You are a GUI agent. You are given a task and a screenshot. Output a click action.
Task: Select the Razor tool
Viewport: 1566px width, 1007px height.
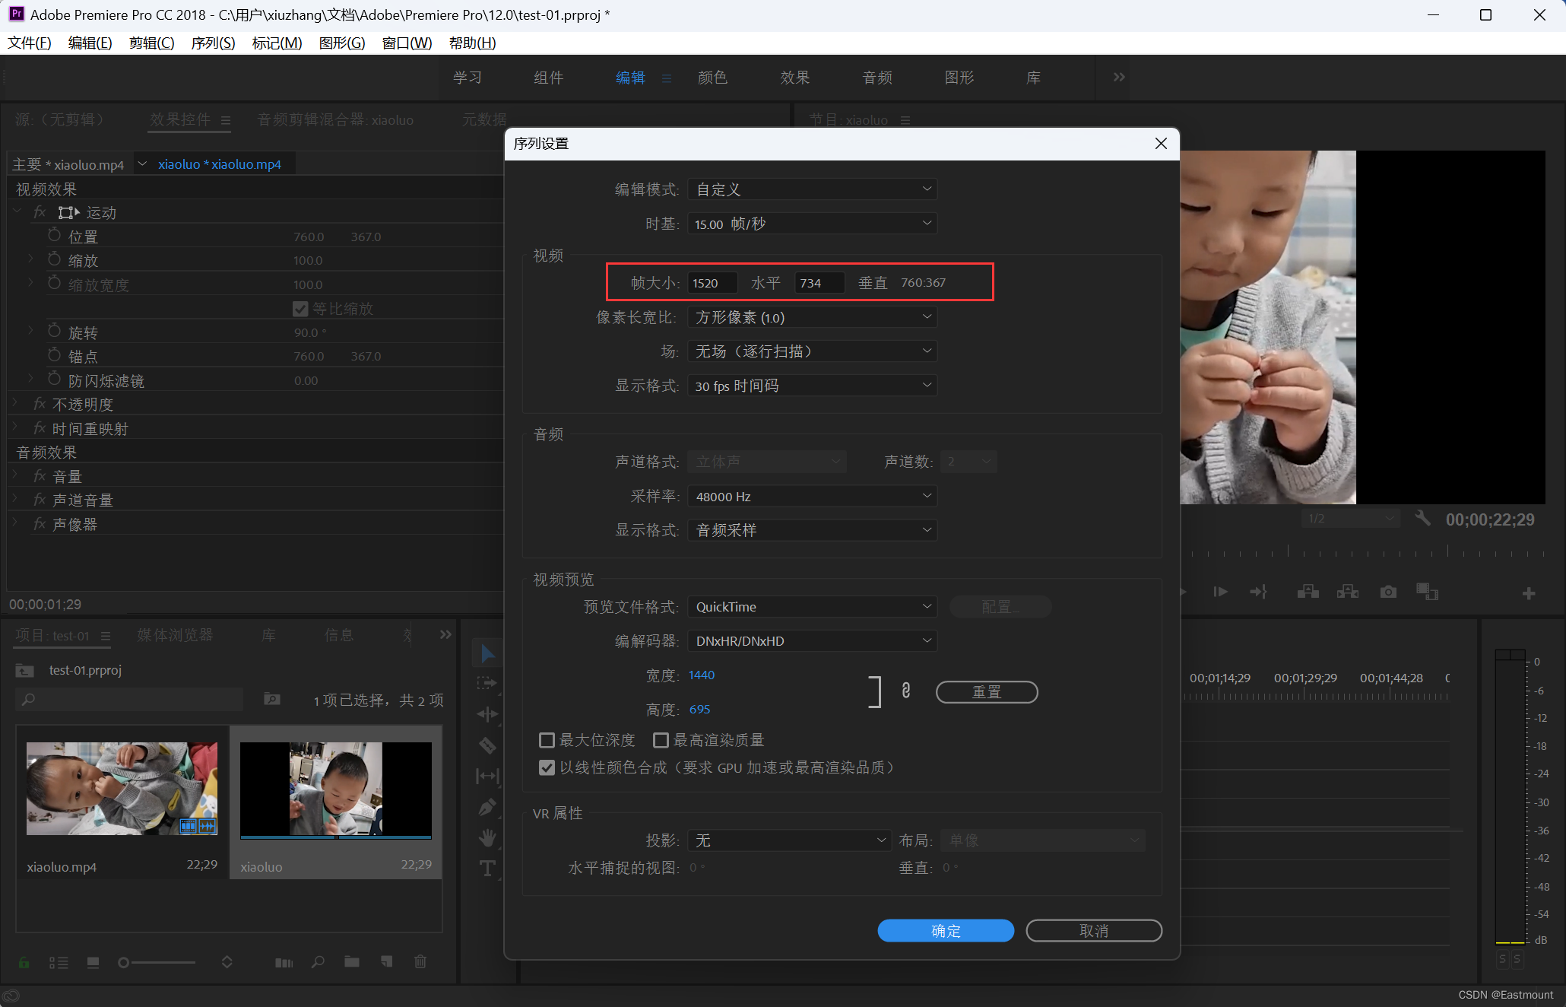coord(487,745)
